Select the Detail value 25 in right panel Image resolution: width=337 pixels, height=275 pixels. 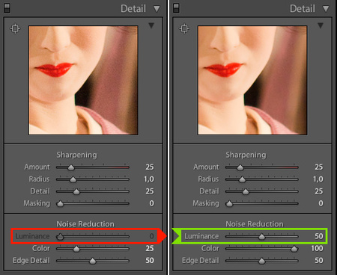pos(319,191)
